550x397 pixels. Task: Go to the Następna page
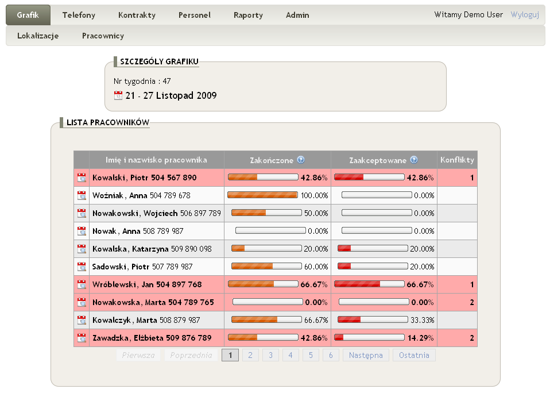click(366, 356)
